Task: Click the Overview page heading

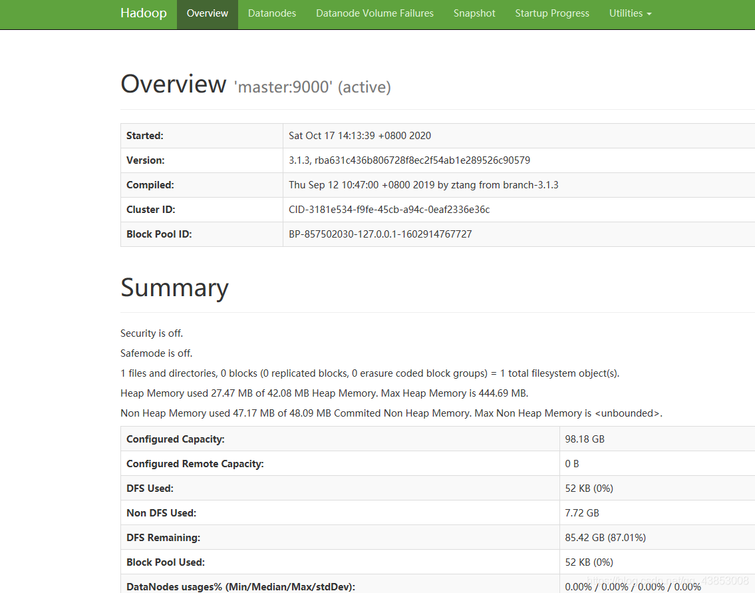Action: click(x=173, y=85)
